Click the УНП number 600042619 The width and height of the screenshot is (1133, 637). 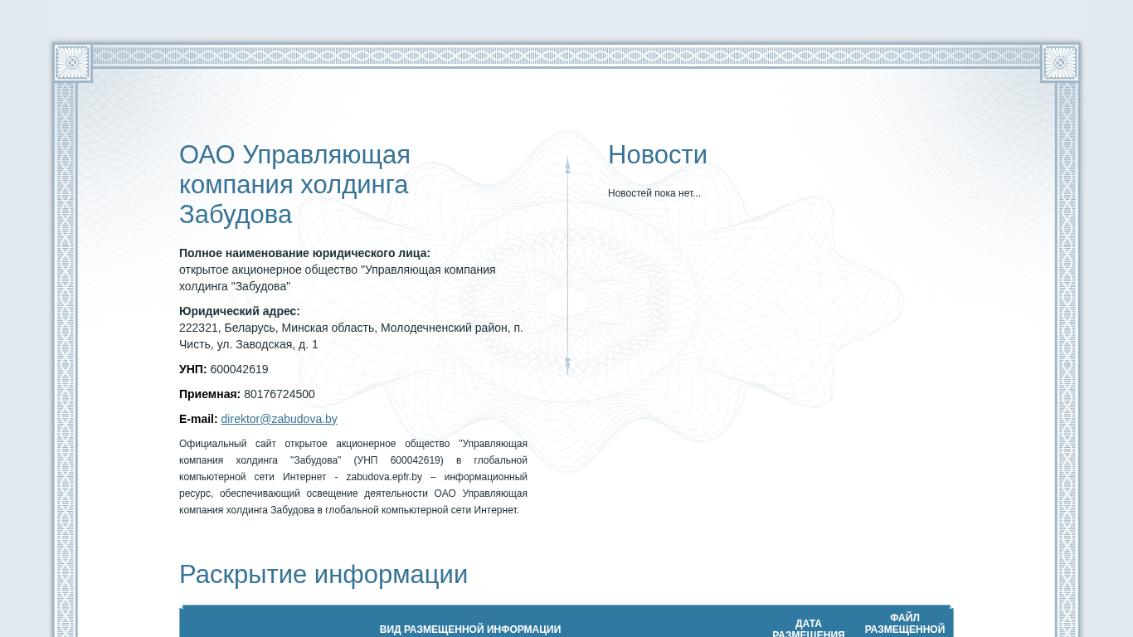tap(239, 369)
